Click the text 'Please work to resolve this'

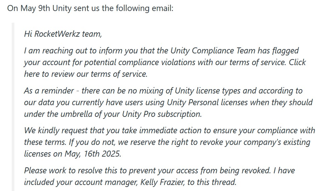(x=71, y=170)
